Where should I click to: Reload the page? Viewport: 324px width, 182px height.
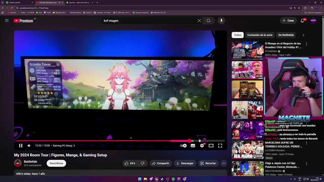[12, 8]
